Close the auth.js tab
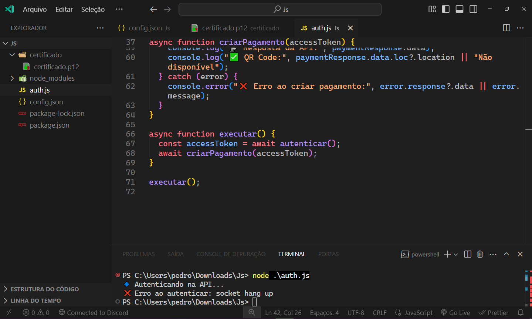 click(x=350, y=28)
